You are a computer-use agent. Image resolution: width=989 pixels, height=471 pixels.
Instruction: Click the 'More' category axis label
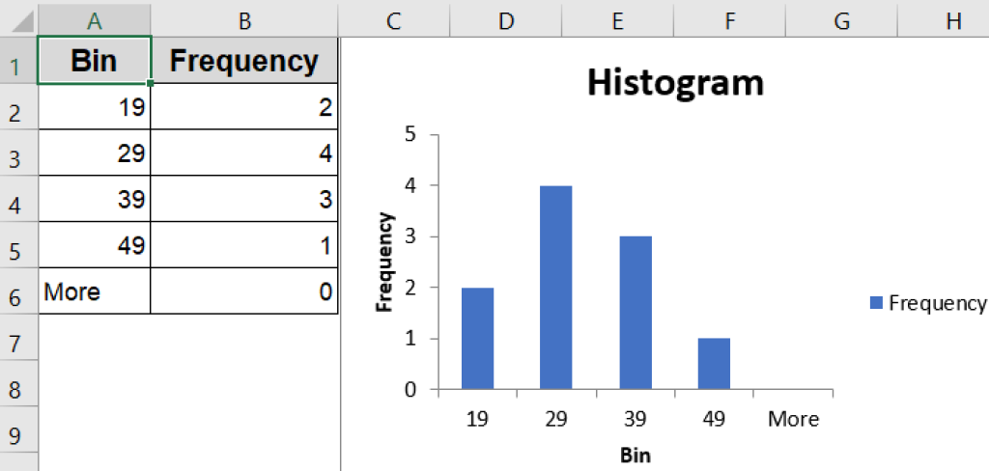pyautogui.click(x=794, y=419)
